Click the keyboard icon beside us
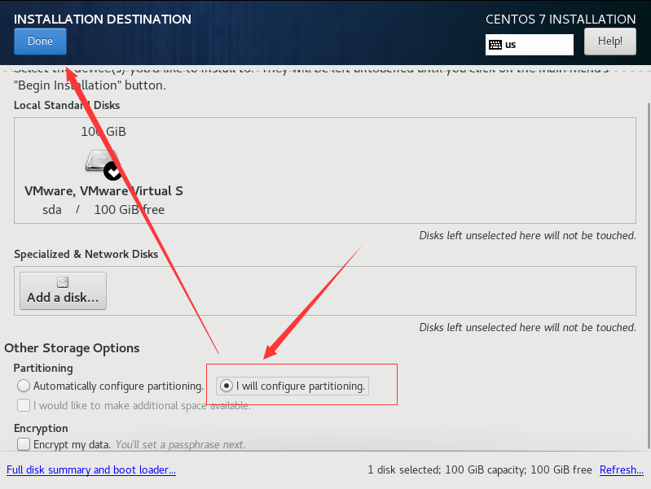The width and height of the screenshot is (651, 489). (x=495, y=45)
